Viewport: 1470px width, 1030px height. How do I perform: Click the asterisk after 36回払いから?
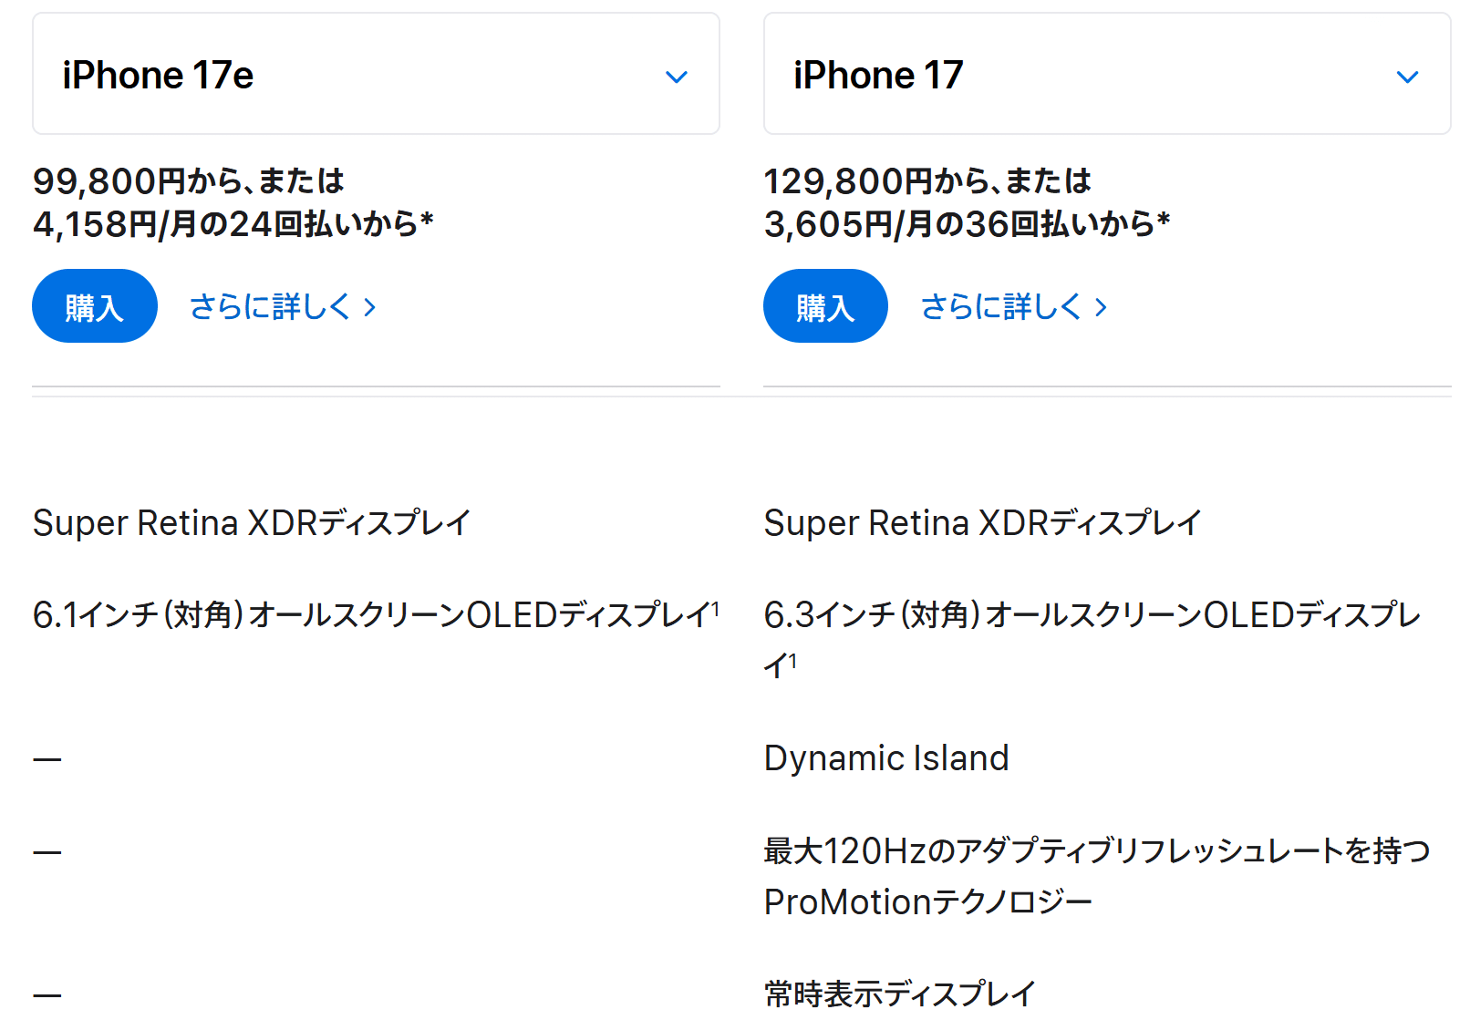click(1163, 221)
